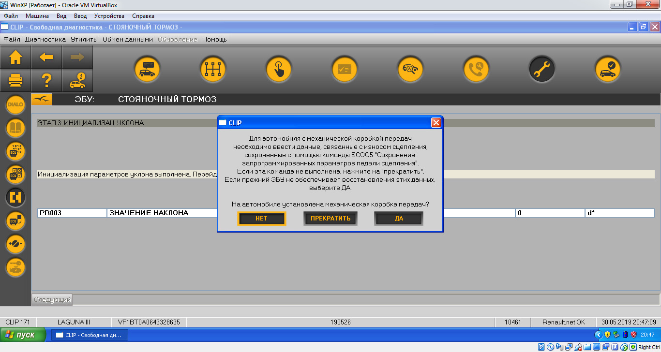The width and height of the screenshot is (661, 352).
Task: Click ЭТАП 3: ИНИЦИАЛИЗАЦ. УКЛОНА heading
Action: [x=91, y=123]
